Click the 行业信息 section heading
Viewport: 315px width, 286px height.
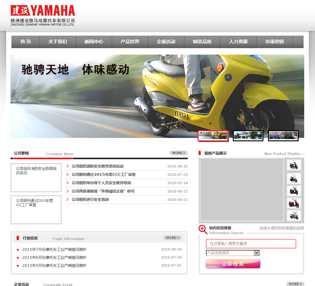coord(30,238)
